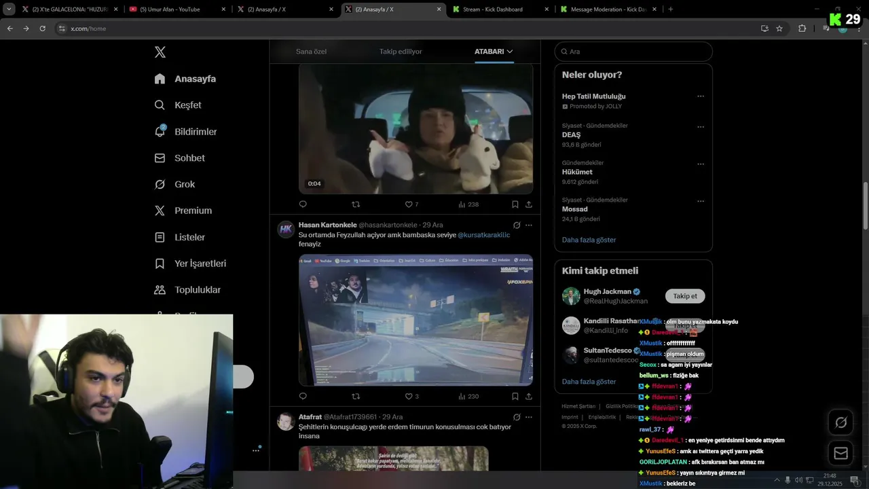View analytics showing 238 views

[468, 204]
